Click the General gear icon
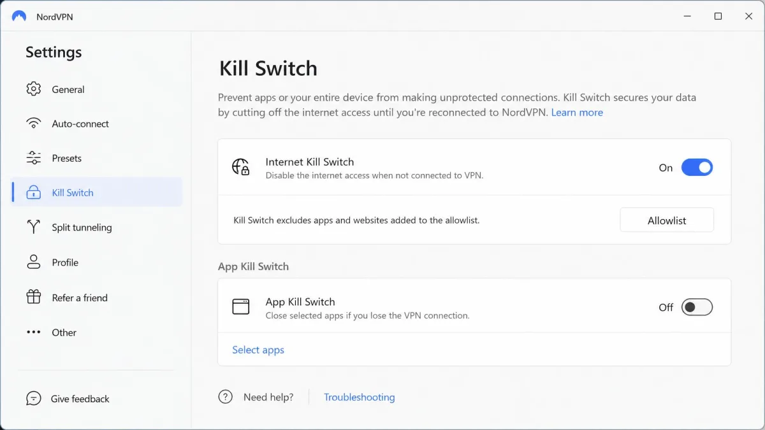 34,89
